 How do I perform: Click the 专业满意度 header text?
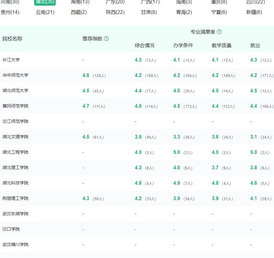pos(203,32)
